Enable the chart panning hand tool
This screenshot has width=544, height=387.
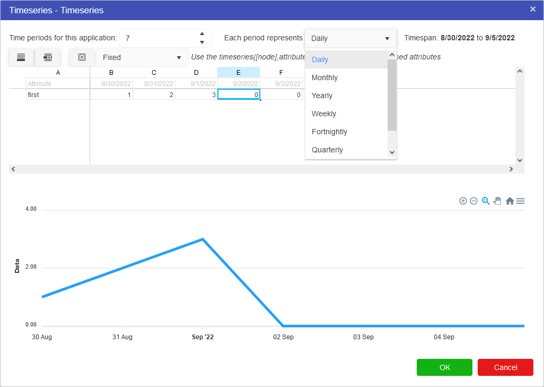coord(497,201)
